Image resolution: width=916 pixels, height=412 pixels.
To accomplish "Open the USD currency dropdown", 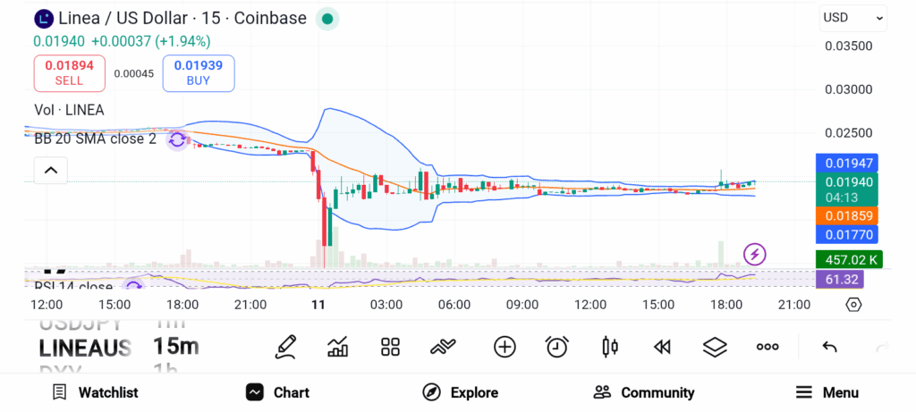I will pyautogui.click(x=853, y=17).
